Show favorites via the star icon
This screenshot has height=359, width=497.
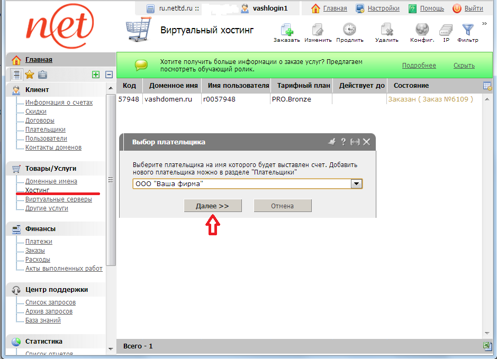coord(30,75)
